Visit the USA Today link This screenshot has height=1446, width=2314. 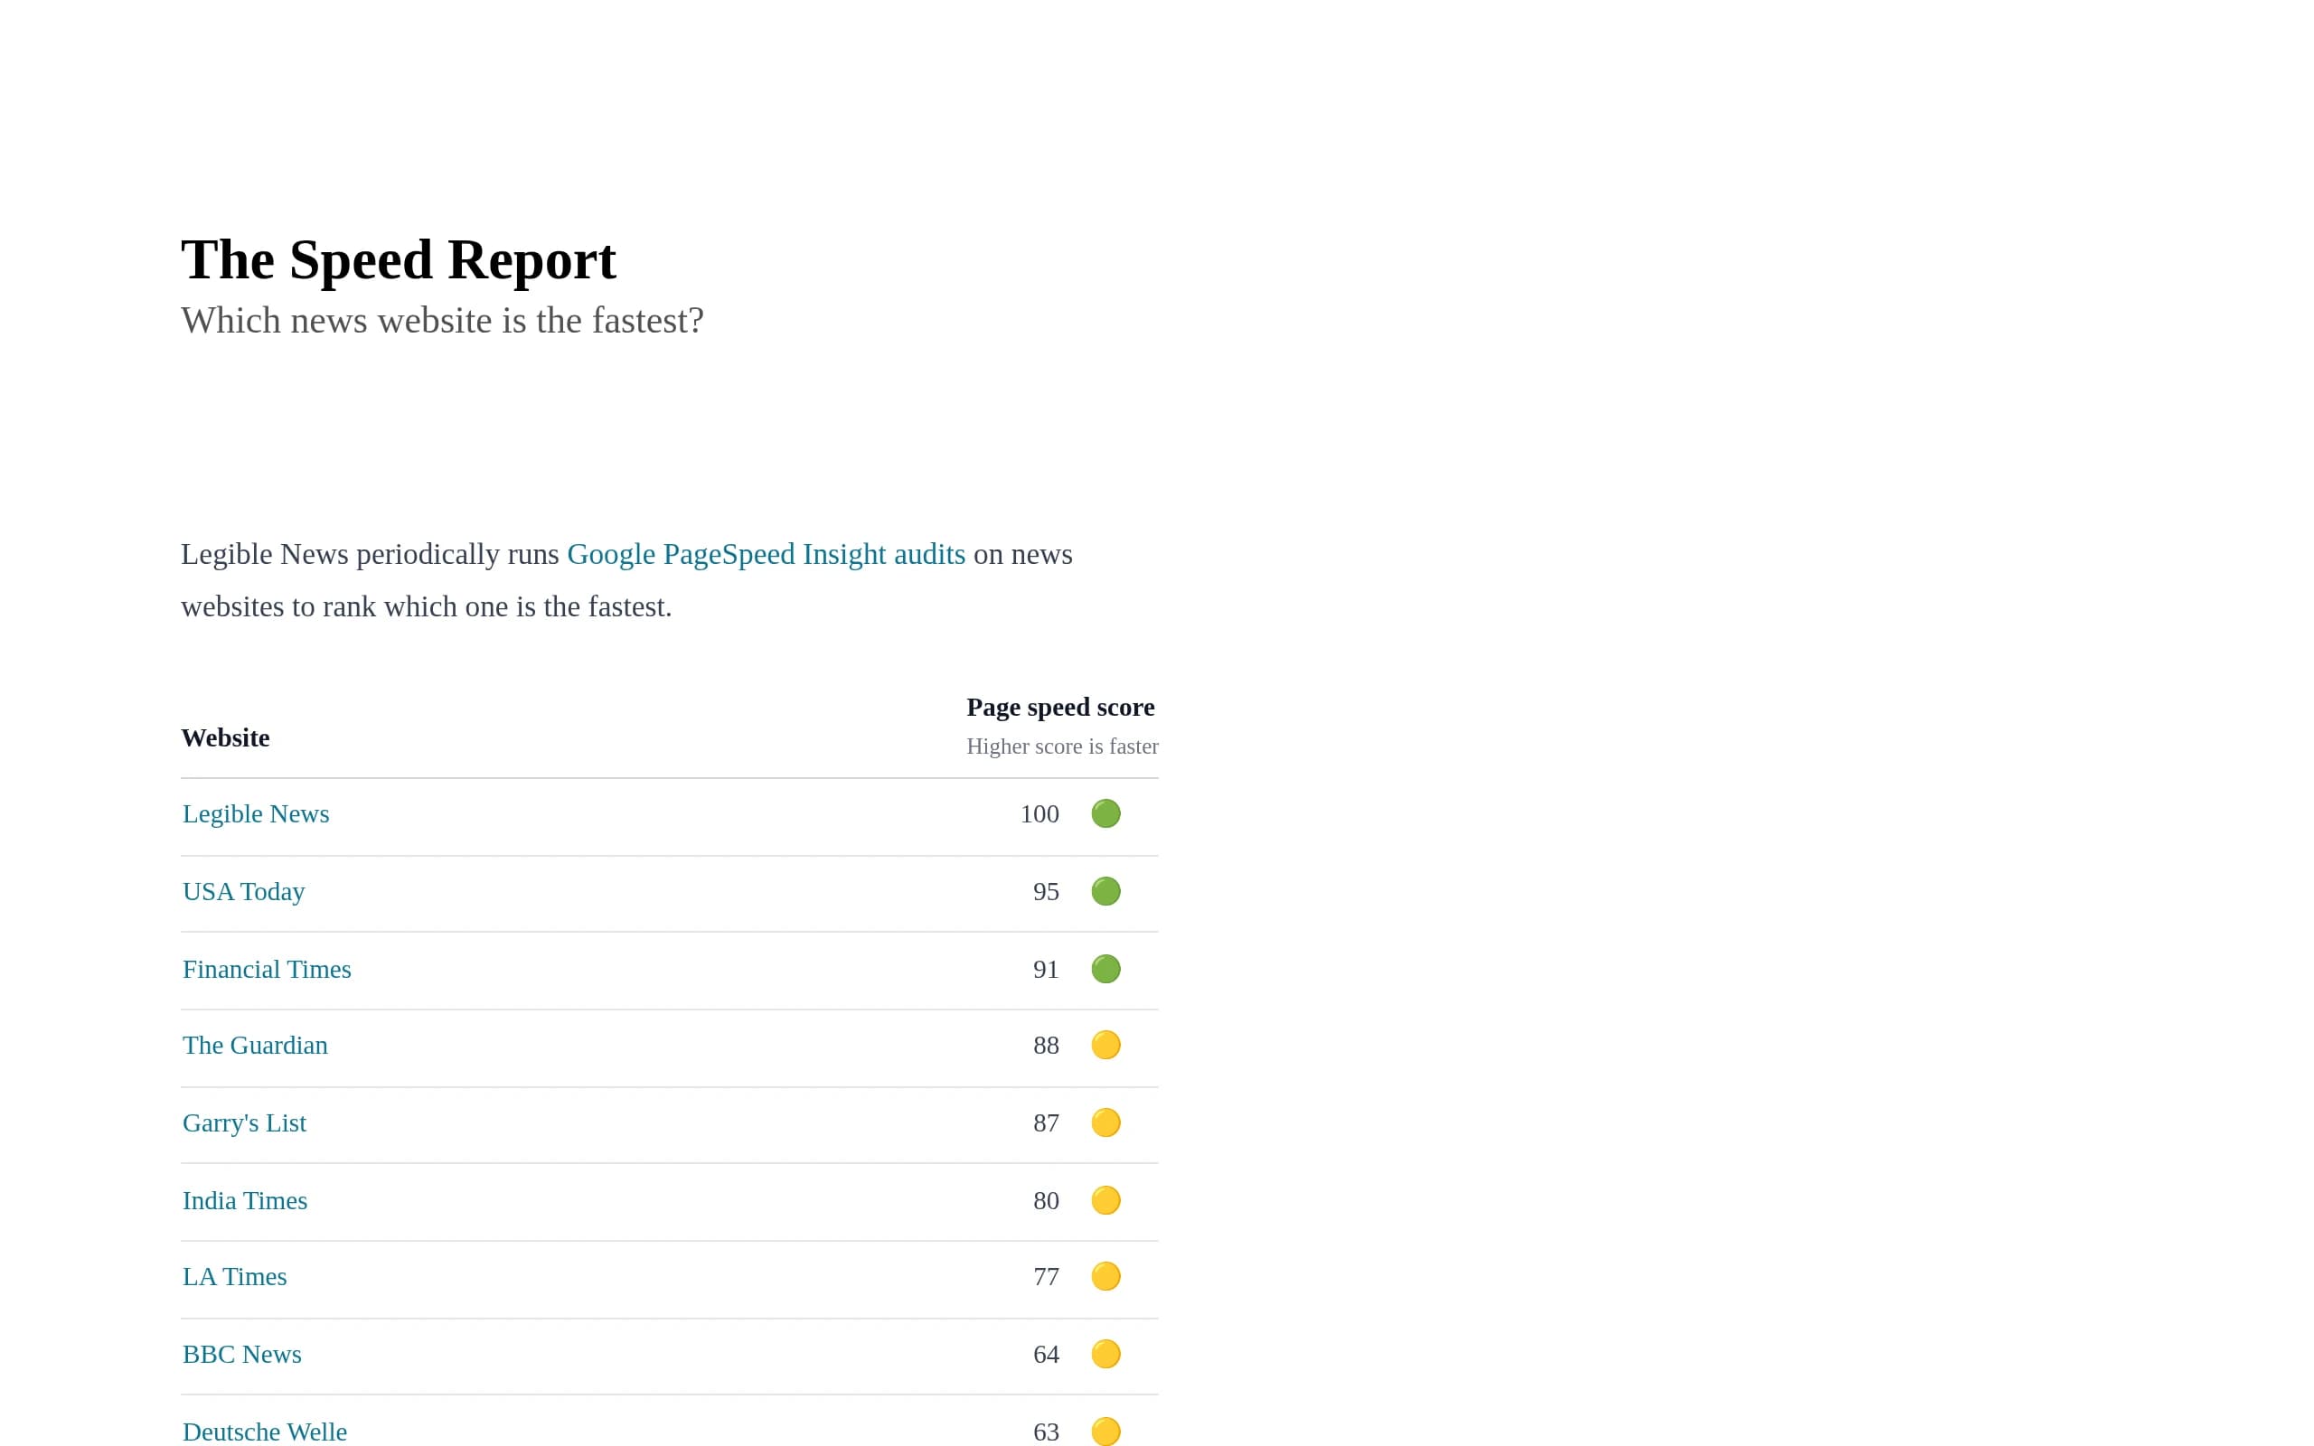click(x=244, y=891)
